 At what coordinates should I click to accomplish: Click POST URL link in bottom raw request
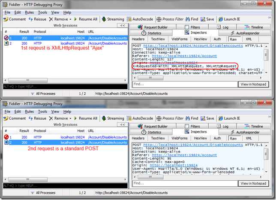(x=193, y=145)
